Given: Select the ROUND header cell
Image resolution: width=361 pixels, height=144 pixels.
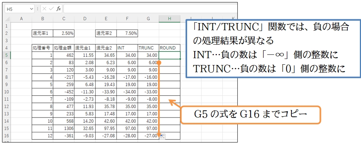Looking at the screenshot, I should (169, 48).
